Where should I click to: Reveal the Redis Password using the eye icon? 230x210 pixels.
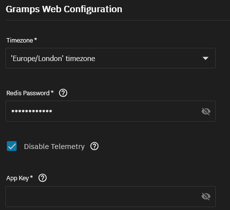click(x=206, y=111)
